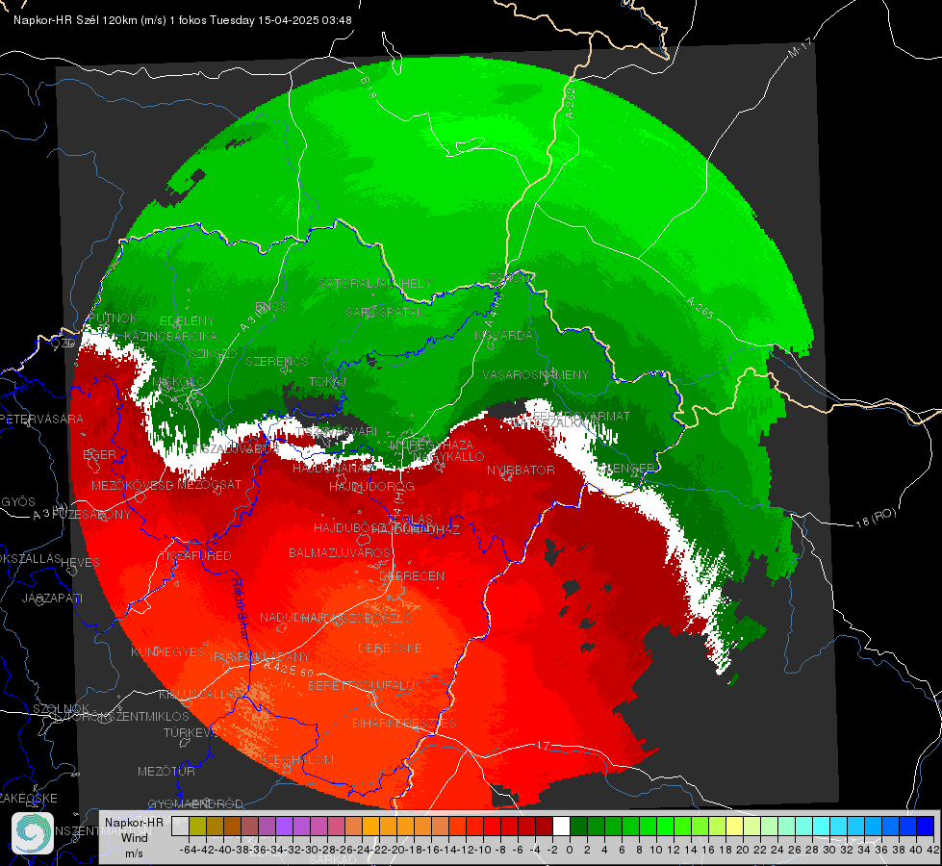The height and width of the screenshot is (866, 942).
Task: Click the KAZINCBARCIKA city label
Action: pyautogui.click(x=170, y=336)
